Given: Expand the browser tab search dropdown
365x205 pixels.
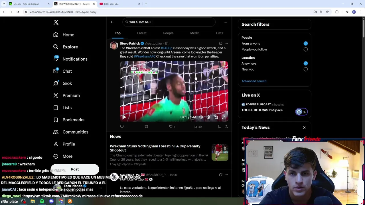Looking at the screenshot, I should click(x=3, y=4).
